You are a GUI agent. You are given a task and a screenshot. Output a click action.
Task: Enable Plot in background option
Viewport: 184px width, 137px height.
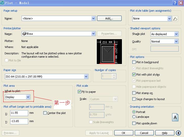tap(134, 62)
